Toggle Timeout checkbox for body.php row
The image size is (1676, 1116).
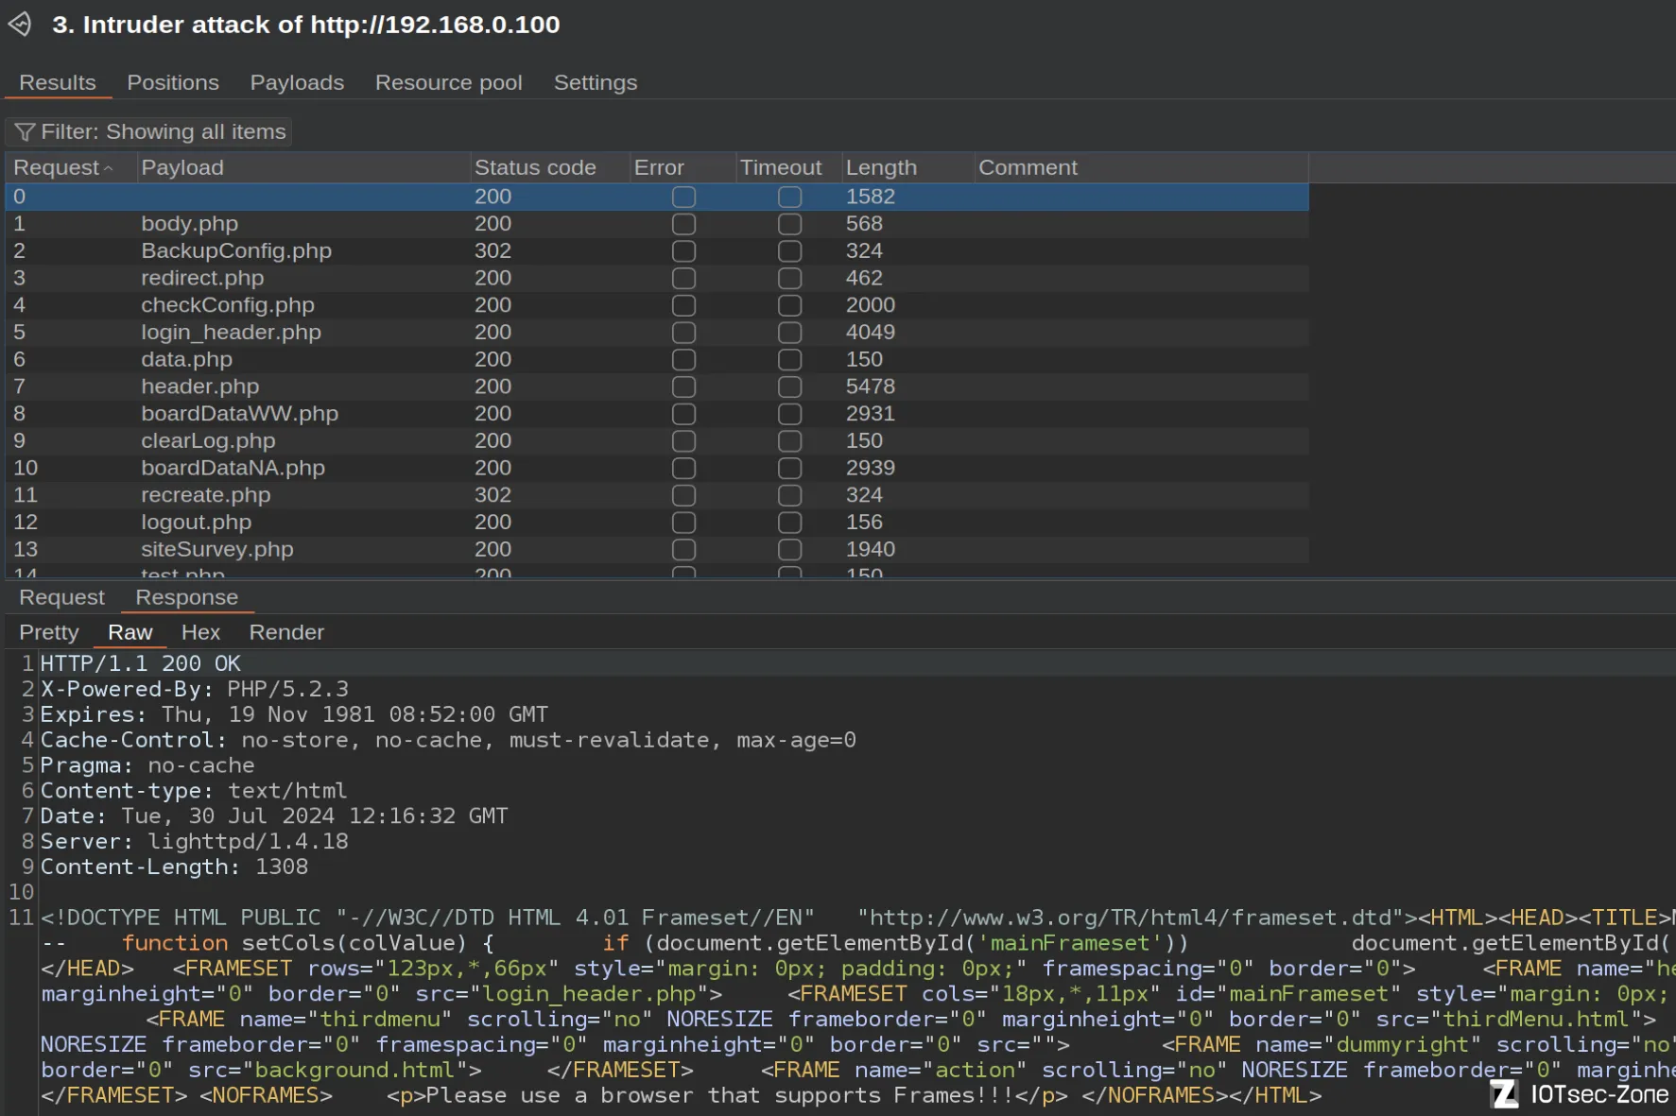click(x=789, y=224)
